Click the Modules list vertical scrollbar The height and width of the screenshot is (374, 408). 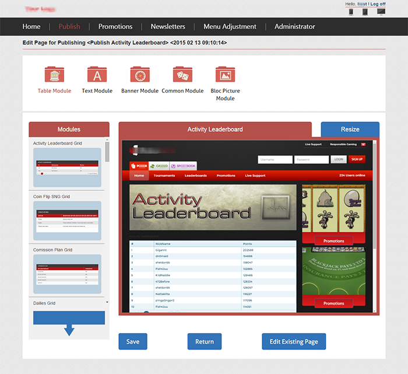point(107,153)
